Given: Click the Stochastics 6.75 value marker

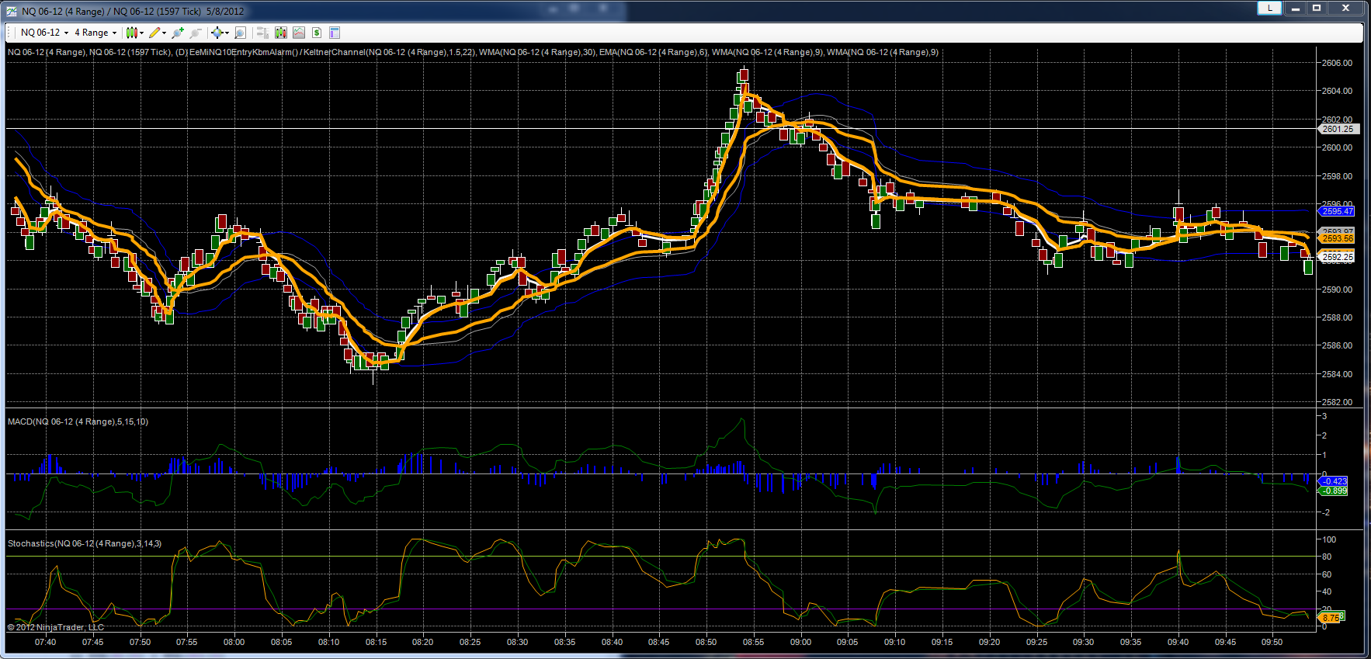Looking at the screenshot, I should pos(1330,618).
